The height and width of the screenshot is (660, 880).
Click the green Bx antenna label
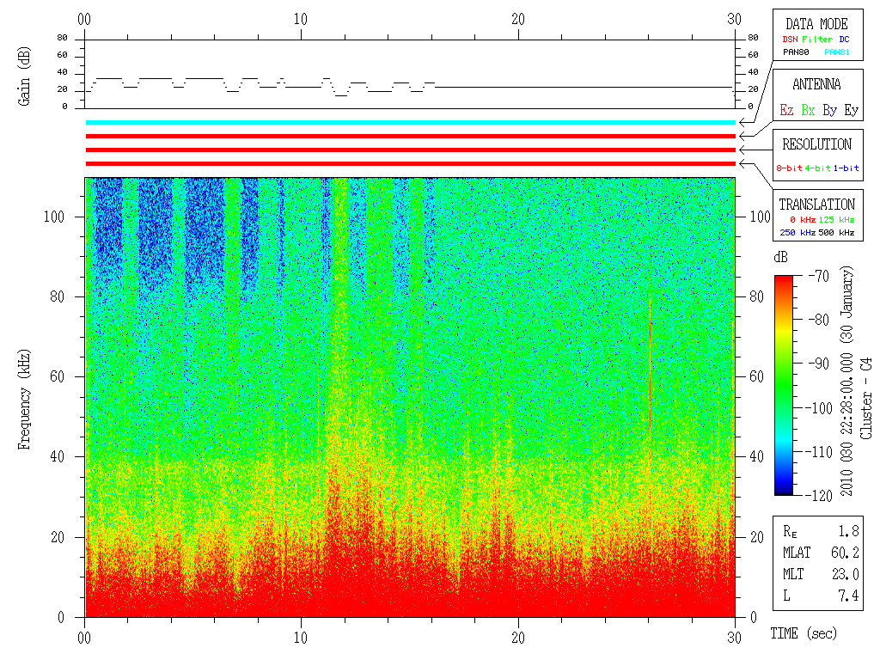(x=808, y=110)
